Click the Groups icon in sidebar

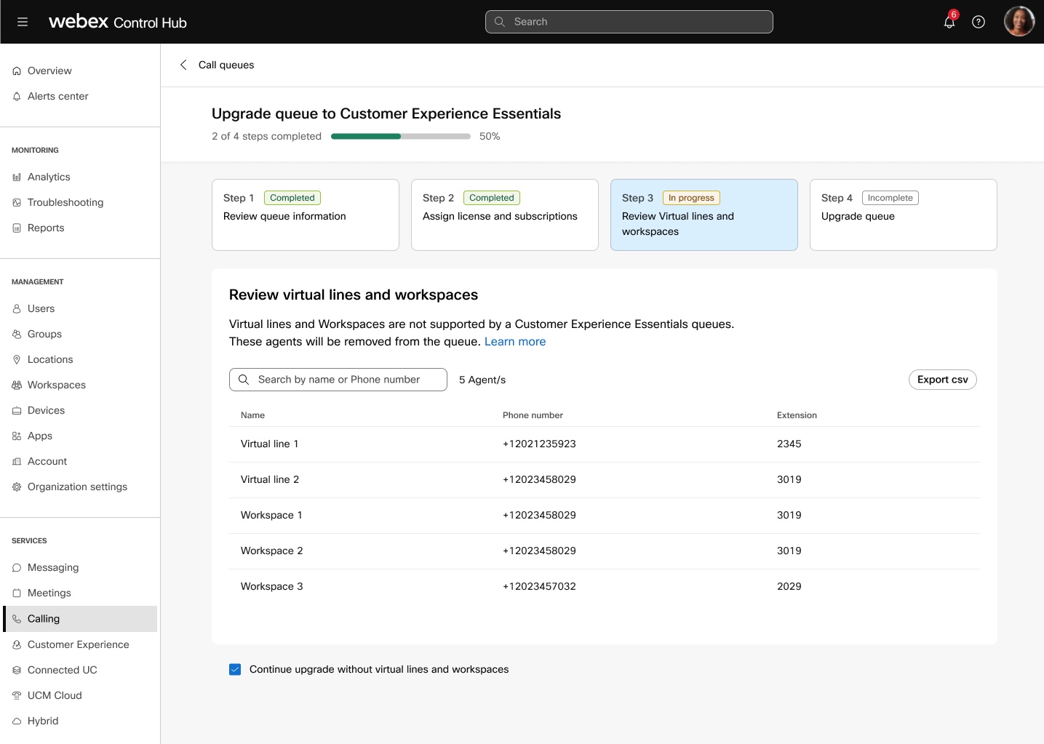17,335
